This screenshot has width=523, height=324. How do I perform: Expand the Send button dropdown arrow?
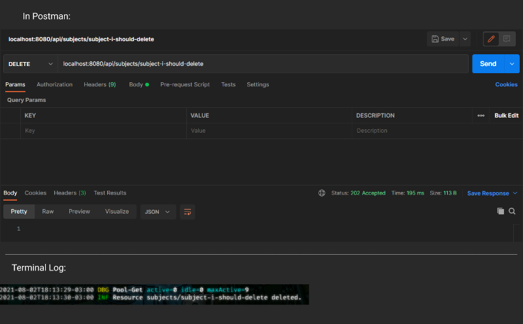512,63
